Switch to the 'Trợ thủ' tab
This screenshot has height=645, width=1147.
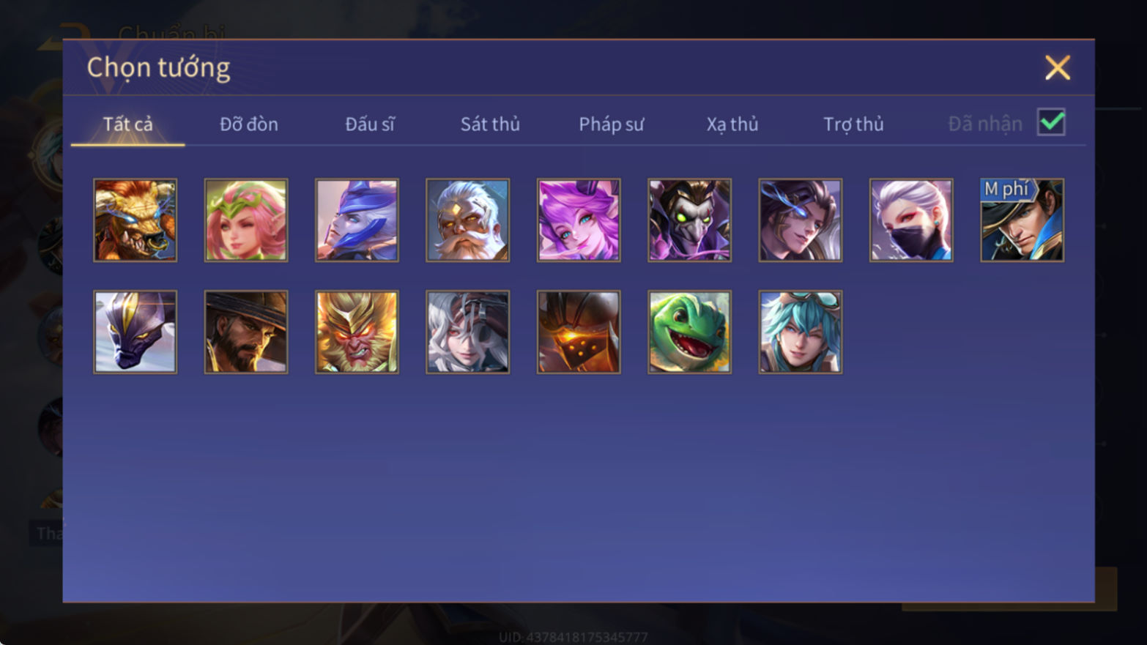click(x=853, y=124)
